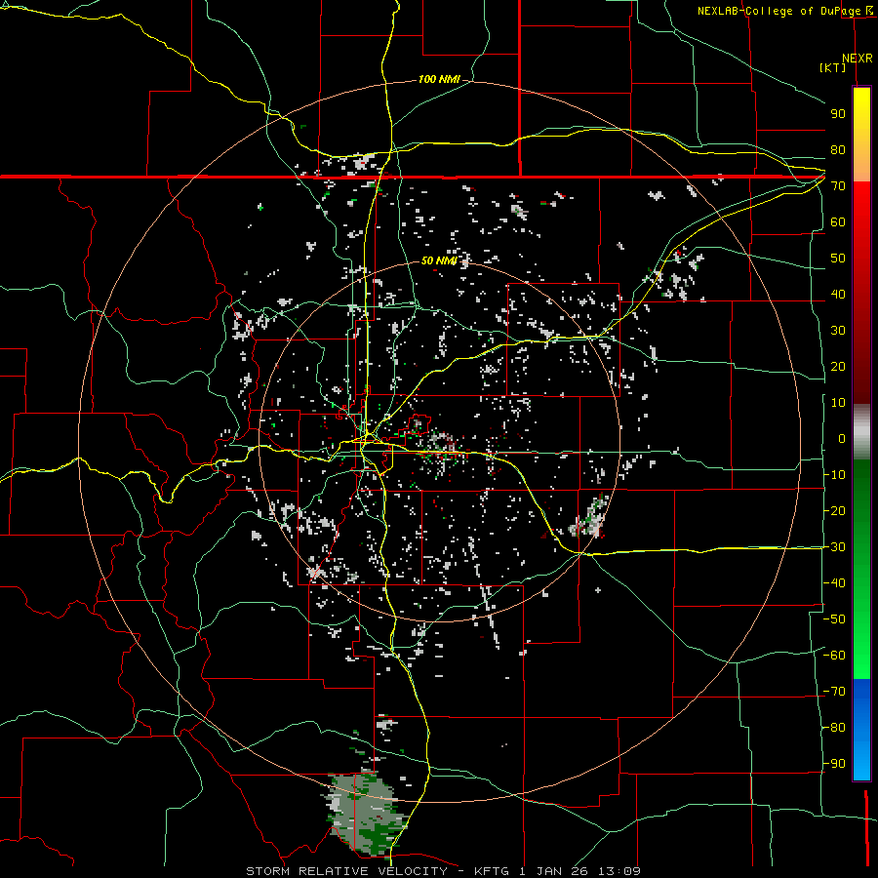
Task: Click the -90 kt scale label
Action: [834, 764]
